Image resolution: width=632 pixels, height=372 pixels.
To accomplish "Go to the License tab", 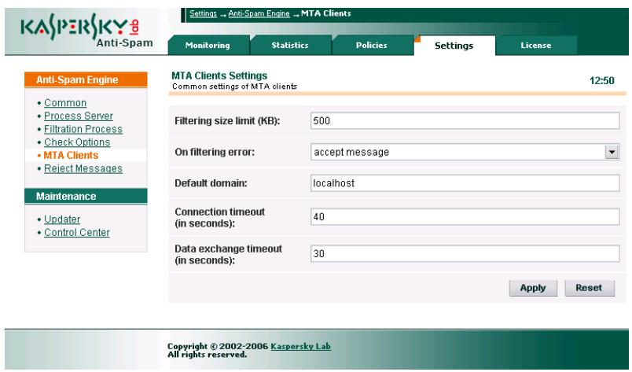I will click(536, 45).
